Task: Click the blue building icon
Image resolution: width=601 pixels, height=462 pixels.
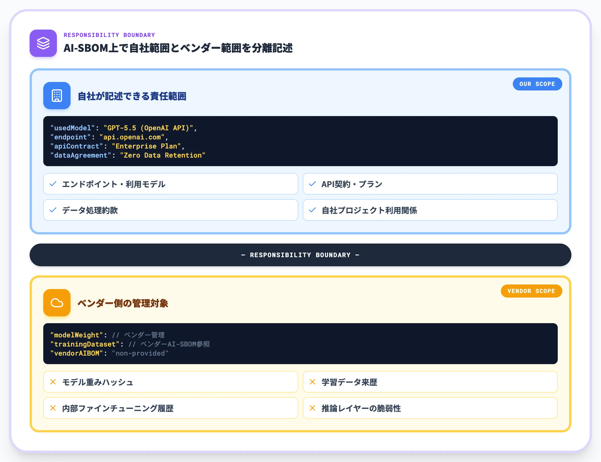Action: click(57, 96)
